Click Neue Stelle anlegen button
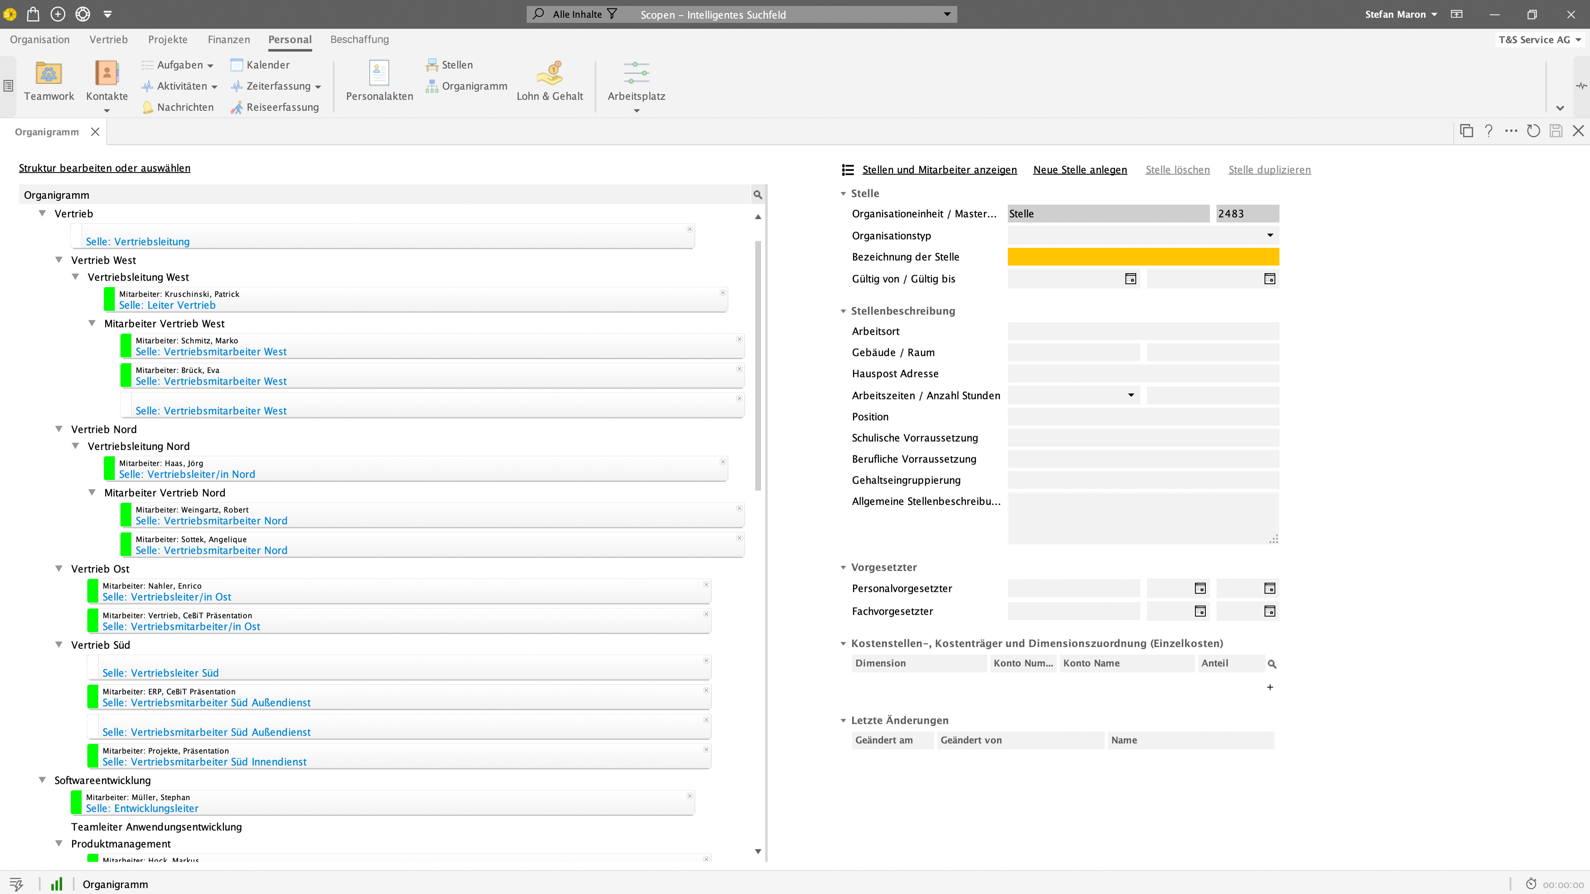 1080,169
